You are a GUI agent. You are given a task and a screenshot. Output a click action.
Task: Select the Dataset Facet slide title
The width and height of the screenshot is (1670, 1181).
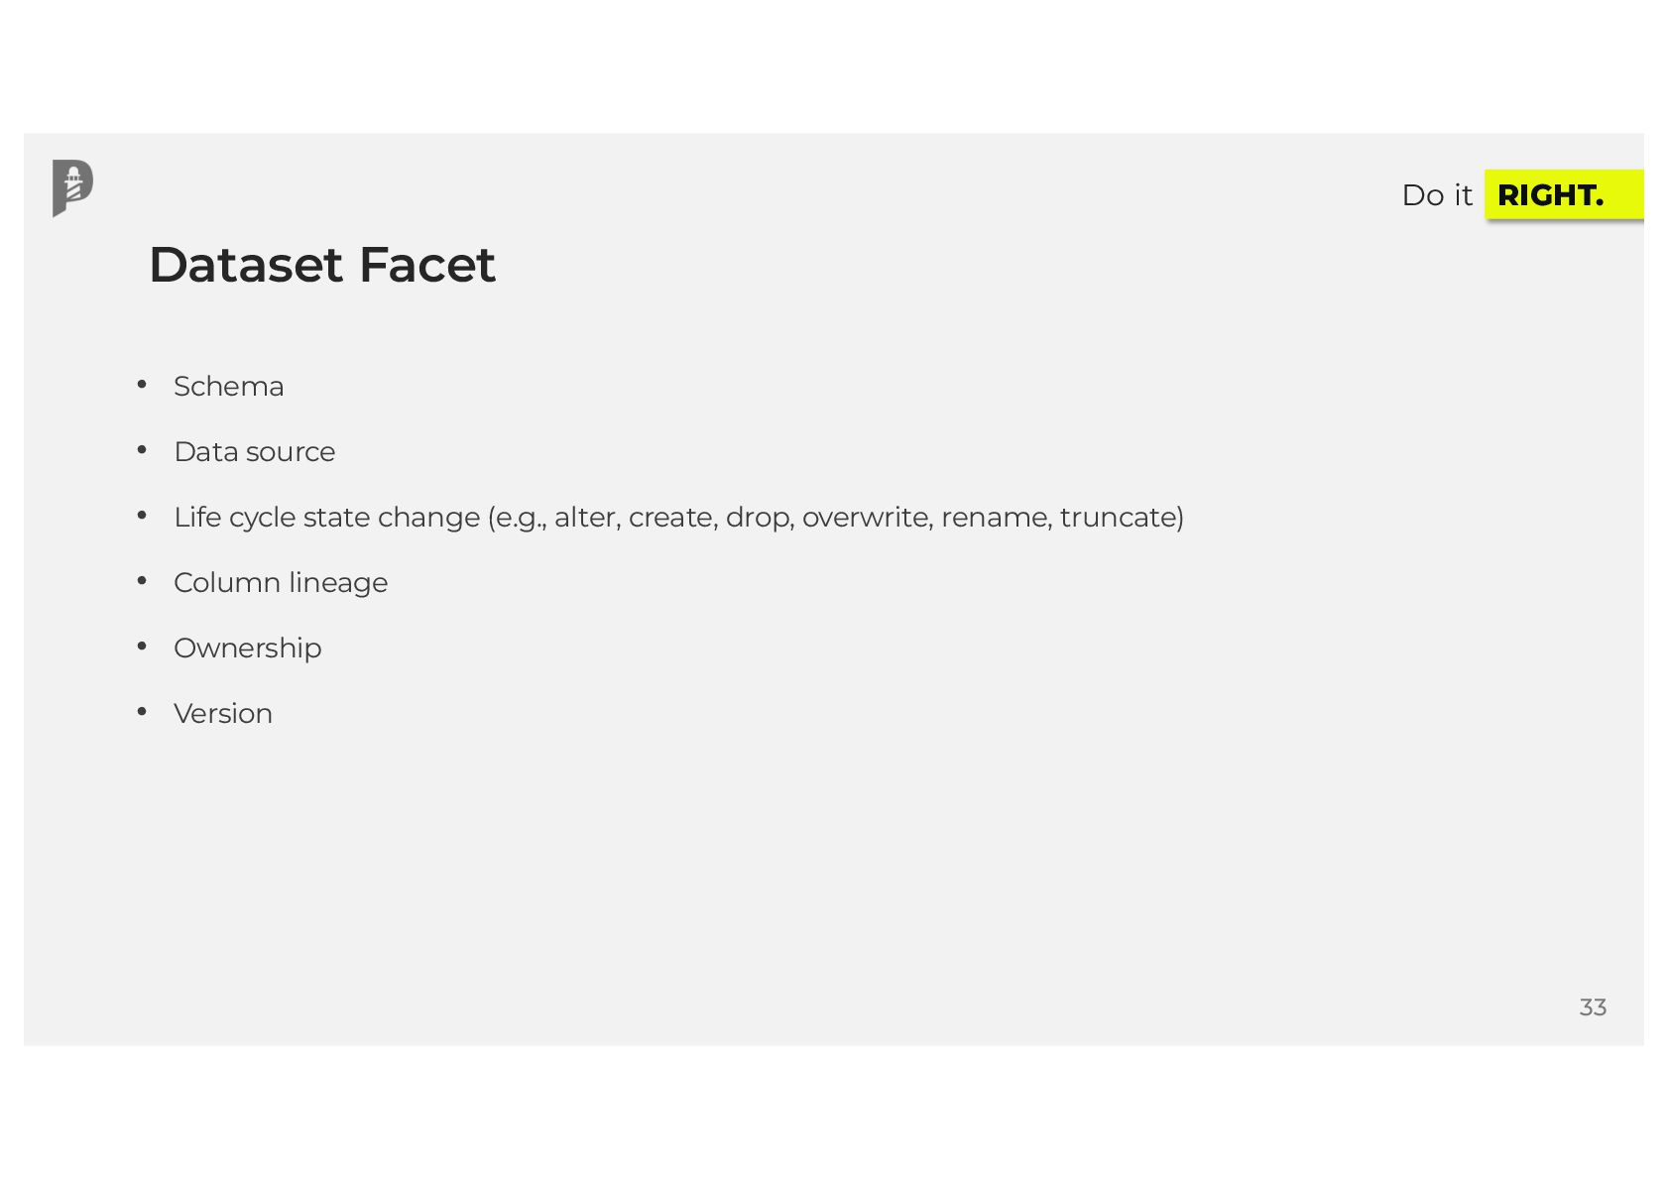322,265
